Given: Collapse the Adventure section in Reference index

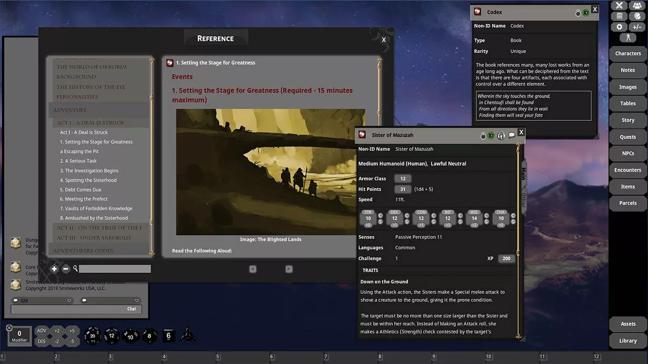Looking at the screenshot, I should (99, 110).
